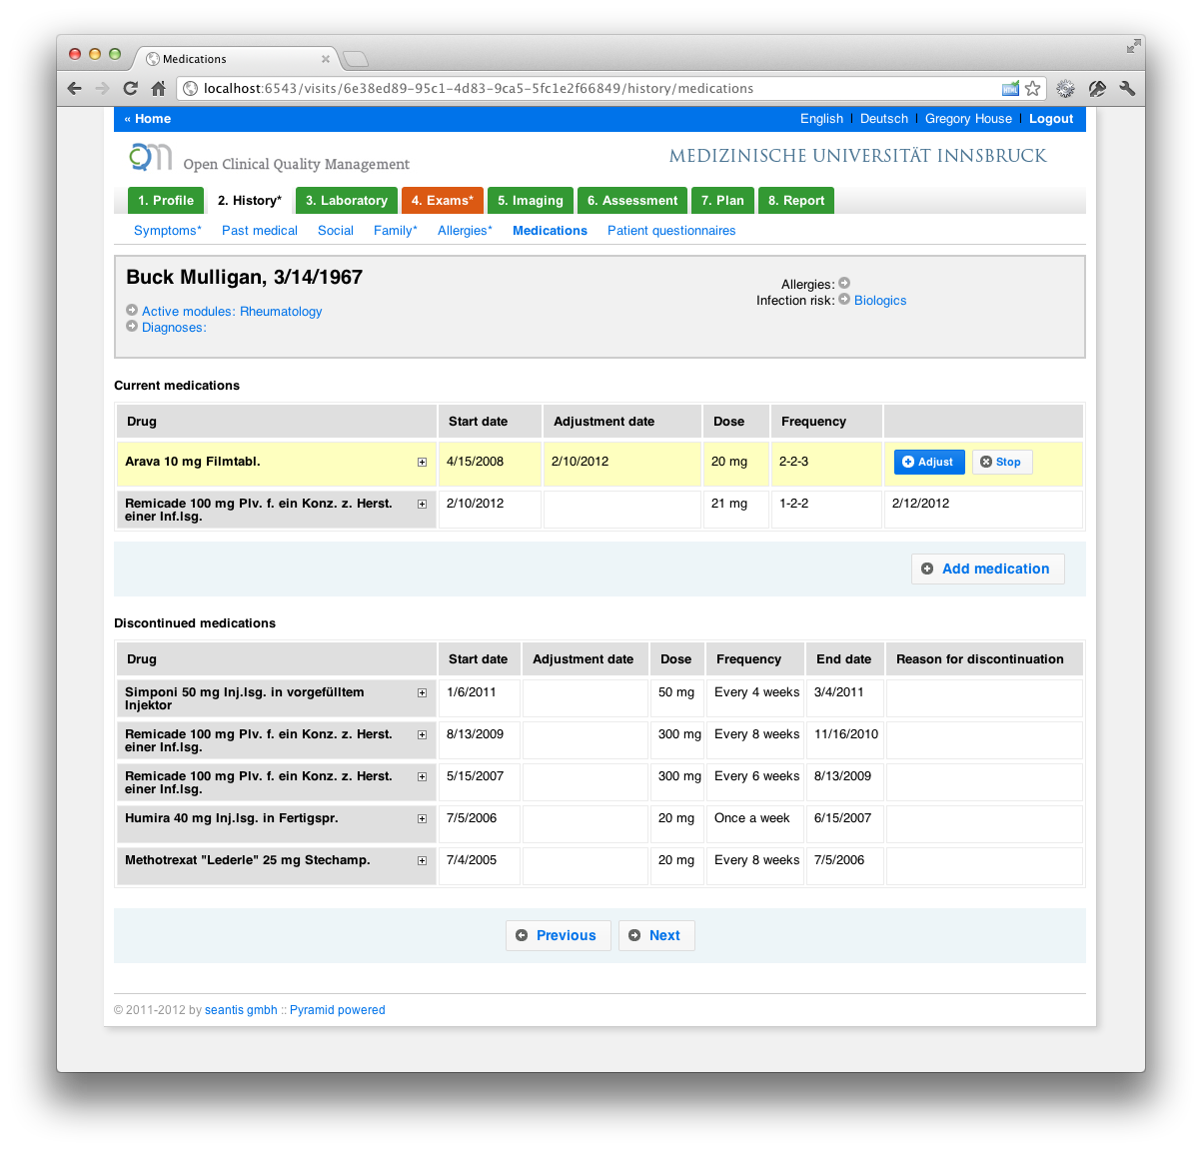Viewport: 1202px width, 1151px height.
Task: Close the Medications browser tab
Action: tap(326, 59)
